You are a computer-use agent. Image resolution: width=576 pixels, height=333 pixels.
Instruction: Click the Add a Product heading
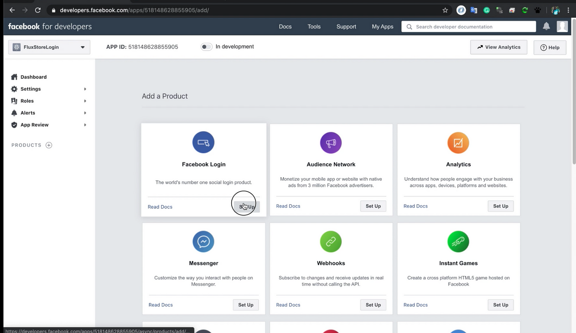[x=165, y=96]
